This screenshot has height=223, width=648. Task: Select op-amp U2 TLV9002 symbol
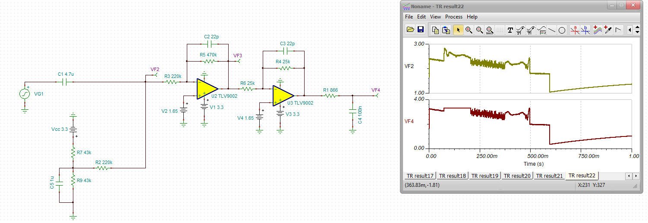tap(207, 88)
